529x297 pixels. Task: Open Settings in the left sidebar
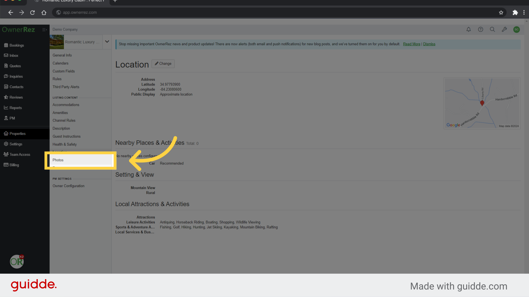coord(16,144)
